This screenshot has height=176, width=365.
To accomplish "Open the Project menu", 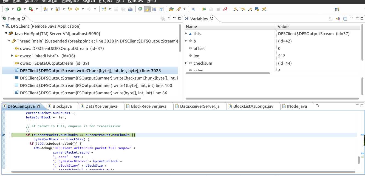I will (x=106, y=1).
